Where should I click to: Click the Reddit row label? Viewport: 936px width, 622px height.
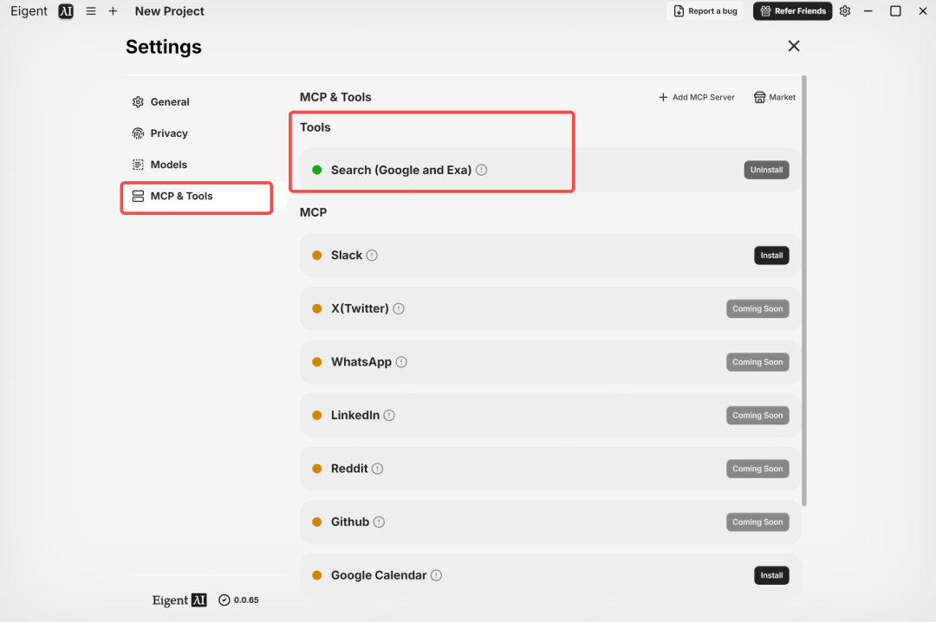click(349, 469)
